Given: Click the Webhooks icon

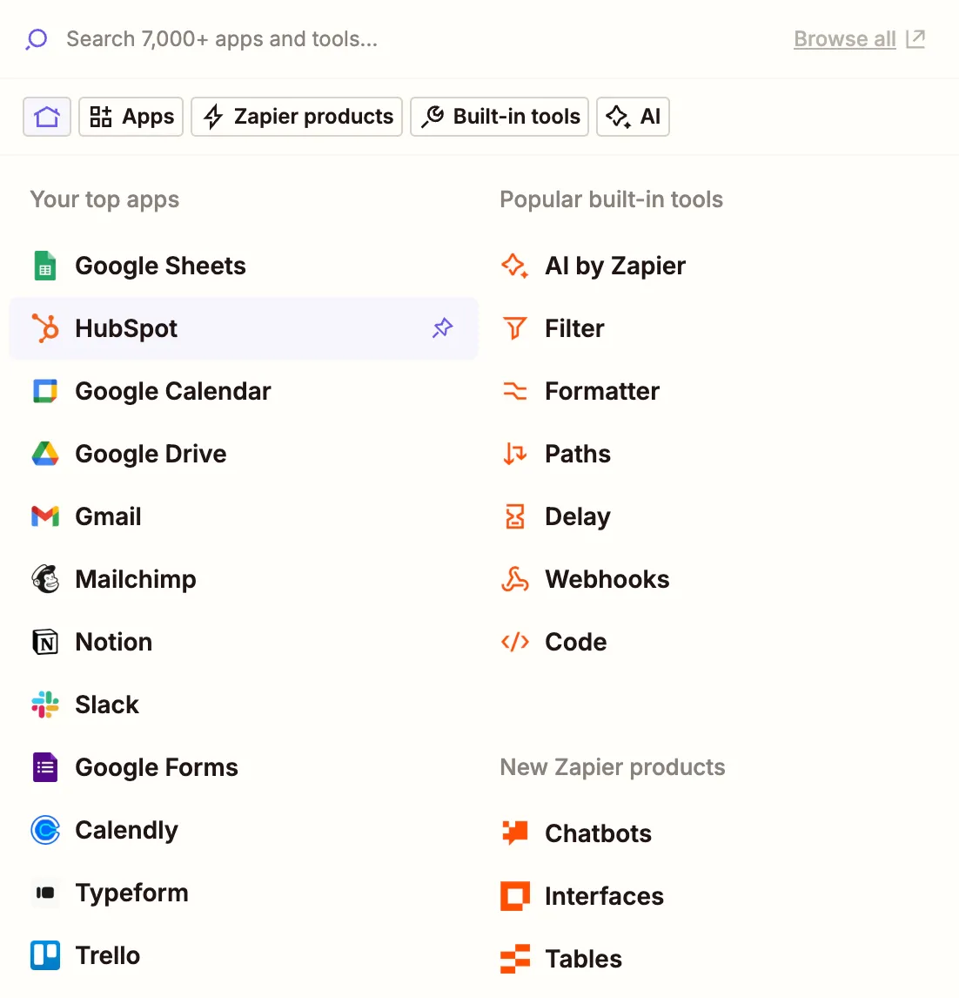Looking at the screenshot, I should pos(514,579).
